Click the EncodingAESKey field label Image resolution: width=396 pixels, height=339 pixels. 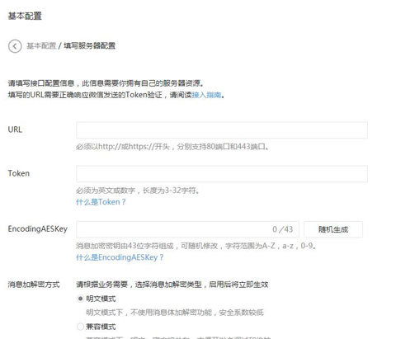(x=38, y=228)
